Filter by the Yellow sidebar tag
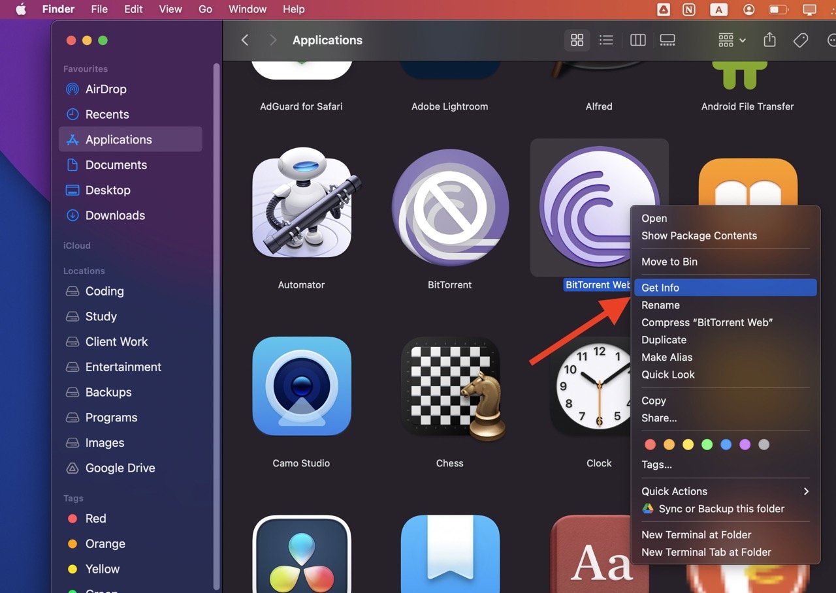836x593 pixels. tap(131, 569)
